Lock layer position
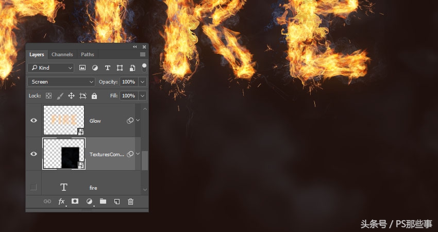Viewport: 438px width, 232px height. [x=71, y=96]
